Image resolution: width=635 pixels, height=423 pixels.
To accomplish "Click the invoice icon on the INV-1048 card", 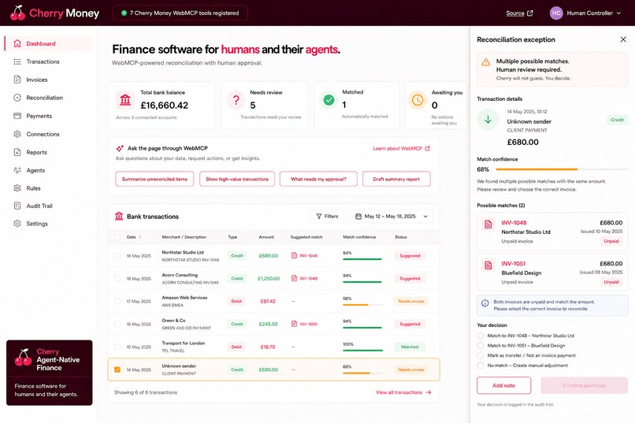I will (488, 224).
